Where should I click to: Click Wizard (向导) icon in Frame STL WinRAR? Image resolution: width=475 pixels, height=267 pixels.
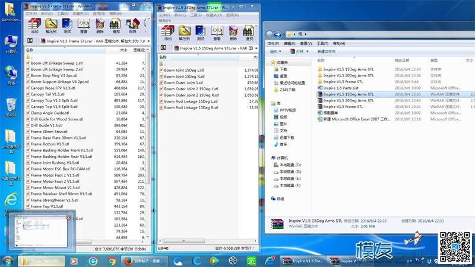(x=132, y=26)
